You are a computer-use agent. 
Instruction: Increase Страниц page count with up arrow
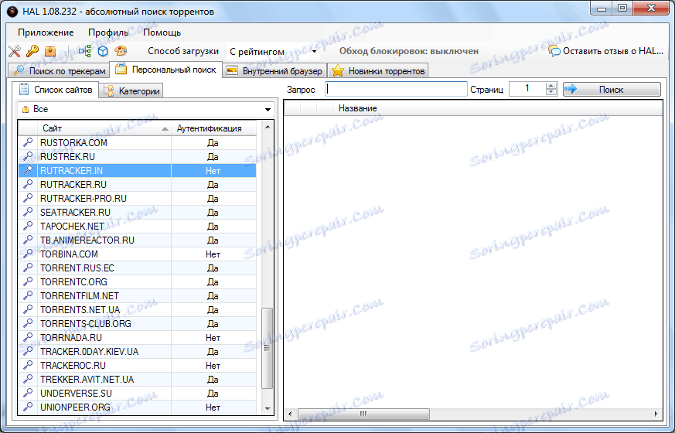tap(551, 86)
